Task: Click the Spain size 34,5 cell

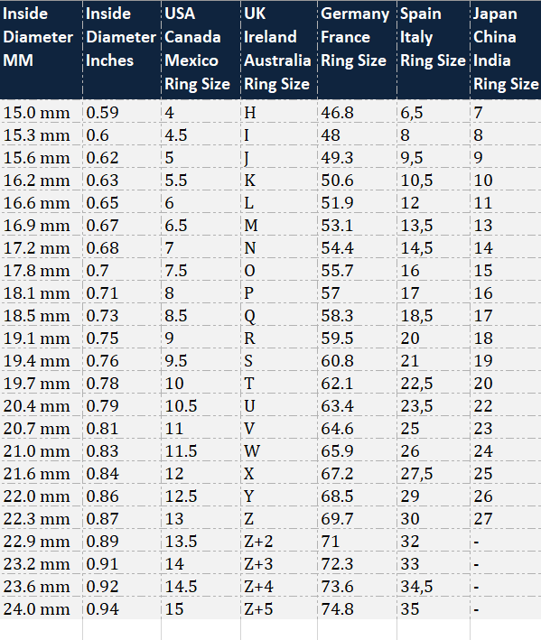Action: [434, 586]
